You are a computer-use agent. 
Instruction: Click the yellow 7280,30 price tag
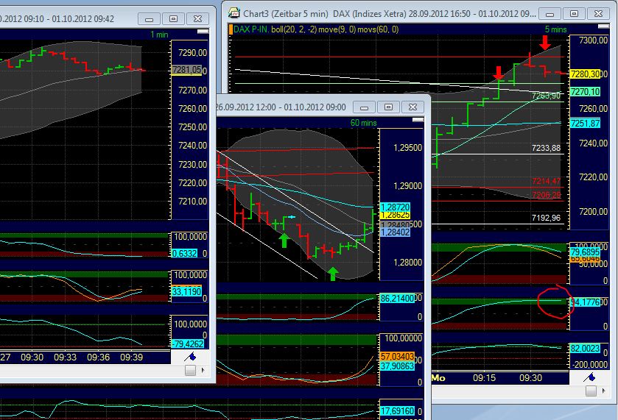point(585,74)
